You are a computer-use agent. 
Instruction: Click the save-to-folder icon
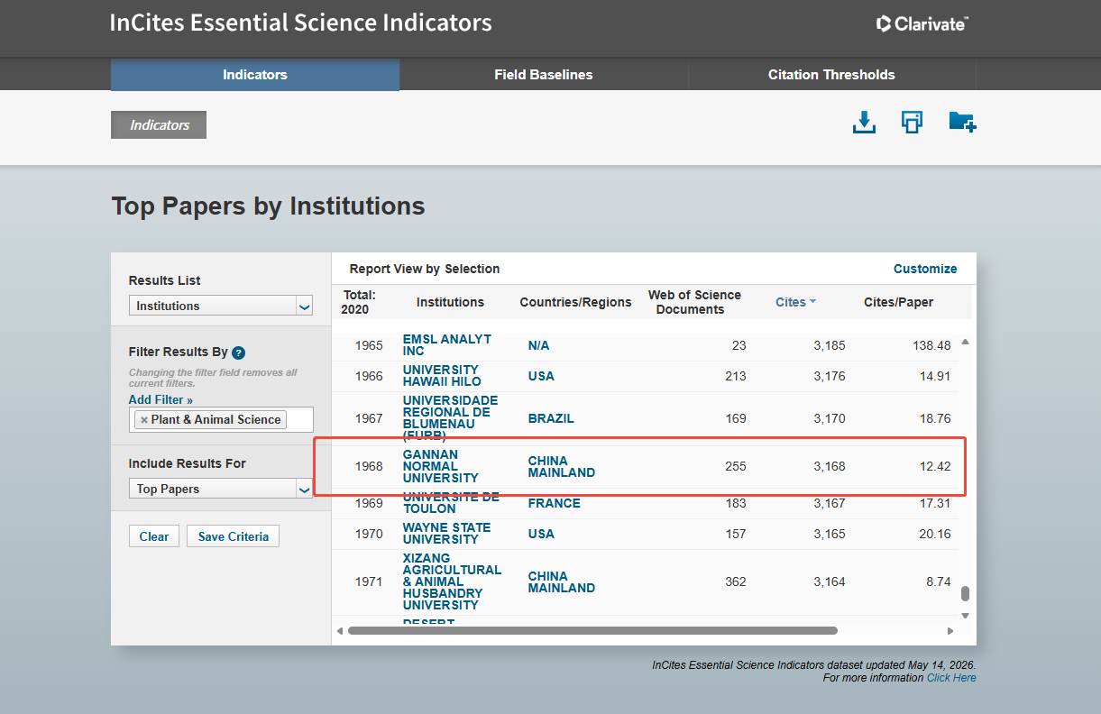tap(963, 122)
